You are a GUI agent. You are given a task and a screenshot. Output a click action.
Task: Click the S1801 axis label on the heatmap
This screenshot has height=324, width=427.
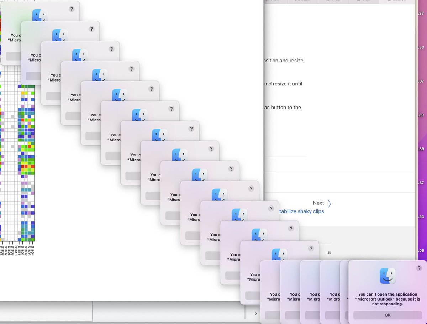(x=22, y=251)
